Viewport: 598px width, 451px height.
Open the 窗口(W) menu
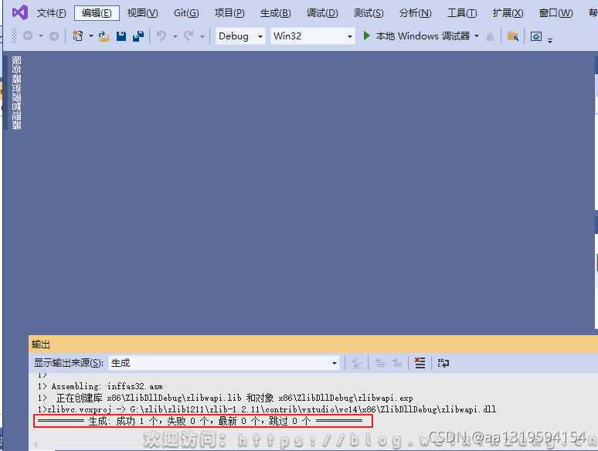(x=556, y=13)
